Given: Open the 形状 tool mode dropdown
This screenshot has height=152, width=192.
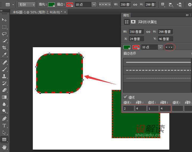Looking at the screenshot, I should coord(27,5).
